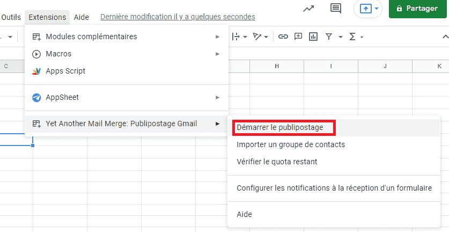Expand arrow beside Modules complémentaires
This screenshot has width=449, height=247.
point(218,37)
